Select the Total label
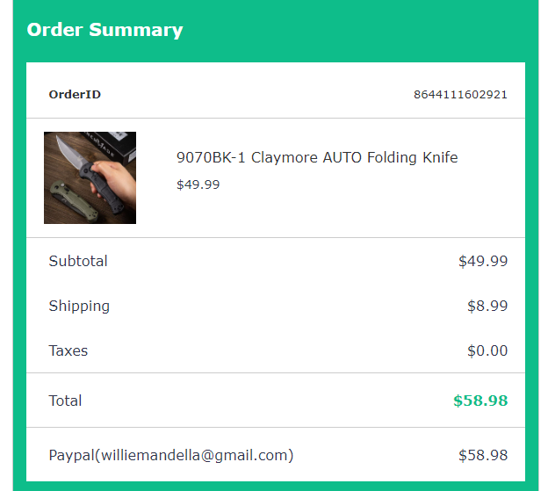 pyautogui.click(x=65, y=401)
